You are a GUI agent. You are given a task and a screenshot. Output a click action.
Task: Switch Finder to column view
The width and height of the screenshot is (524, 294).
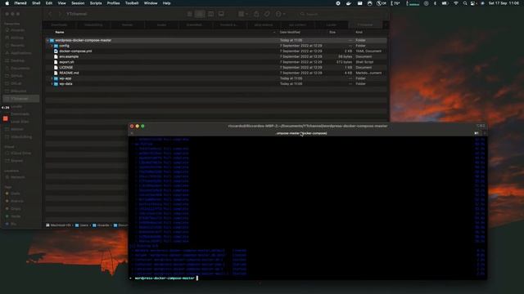(210, 14)
